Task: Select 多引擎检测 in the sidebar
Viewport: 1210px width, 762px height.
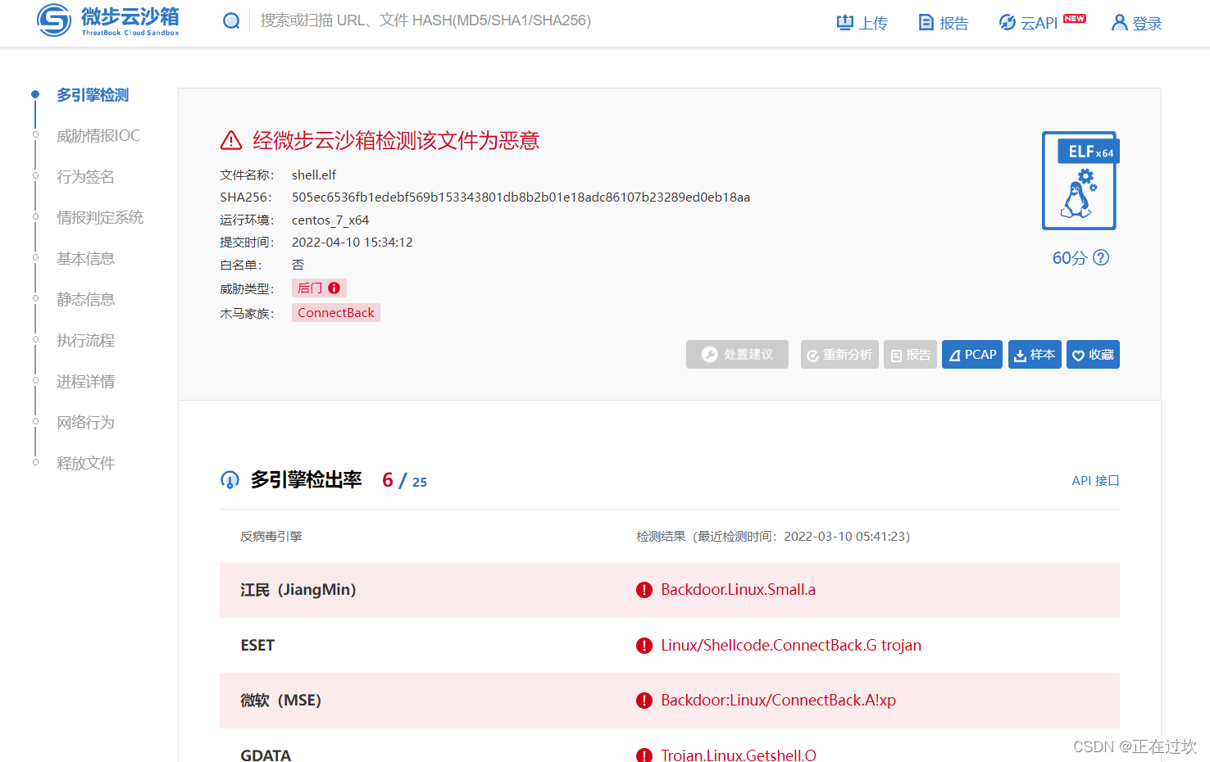Action: click(93, 95)
